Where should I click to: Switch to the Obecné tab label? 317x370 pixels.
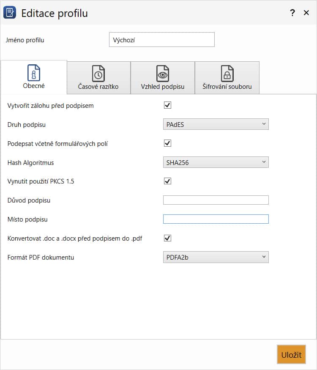[x=34, y=86]
